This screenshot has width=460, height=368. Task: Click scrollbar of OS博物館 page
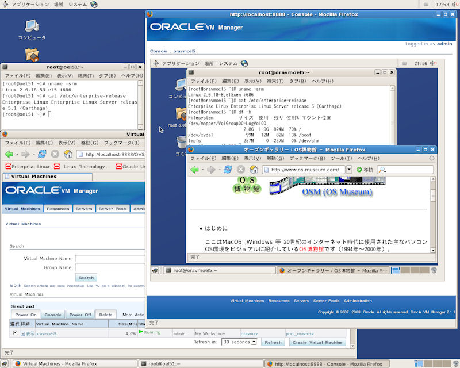433,214
